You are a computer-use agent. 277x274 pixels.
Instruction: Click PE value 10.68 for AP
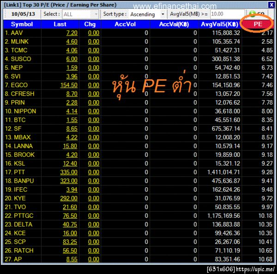pyautogui.click(x=265, y=259)
